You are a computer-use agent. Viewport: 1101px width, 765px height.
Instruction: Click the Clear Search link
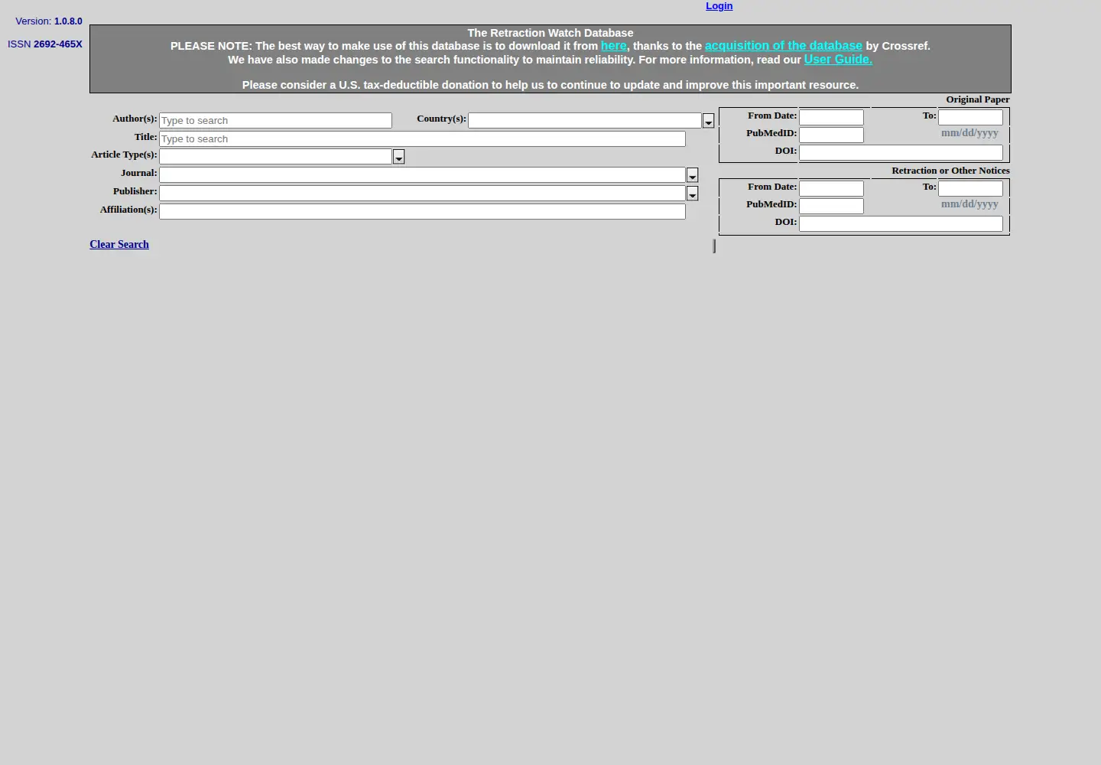pyautogui.click(x=119, y=245)
